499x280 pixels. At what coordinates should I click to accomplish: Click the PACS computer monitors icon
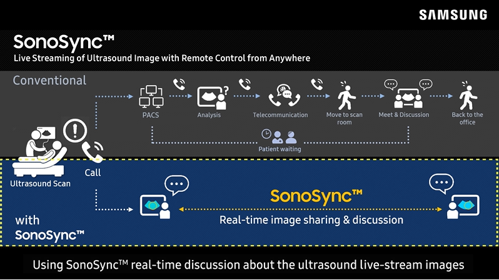pyautogui.click(x=151, y=98)
